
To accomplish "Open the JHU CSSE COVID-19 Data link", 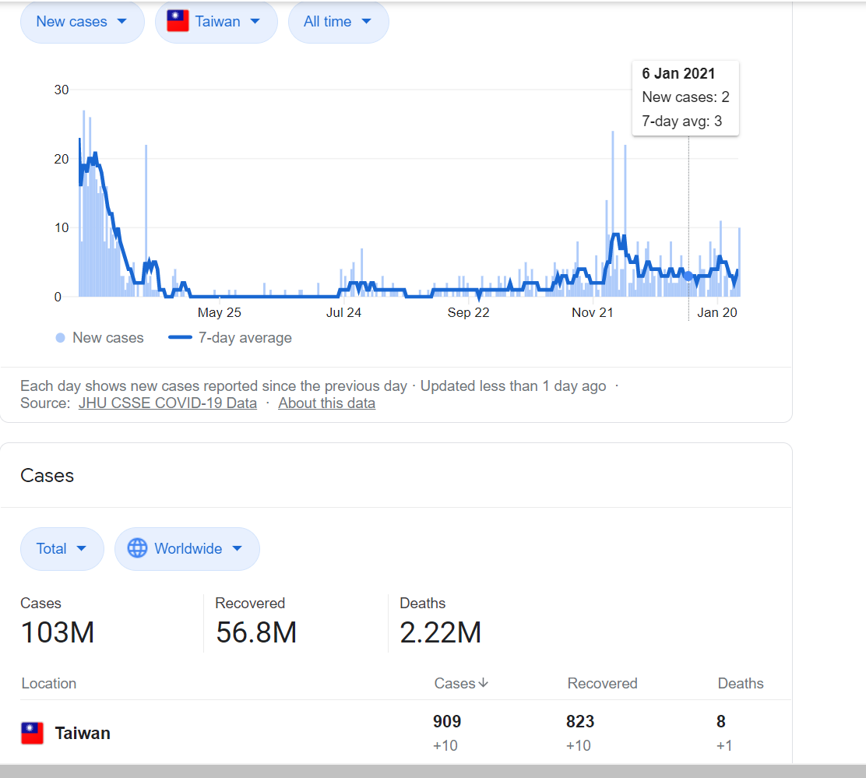I will point(167,403).
